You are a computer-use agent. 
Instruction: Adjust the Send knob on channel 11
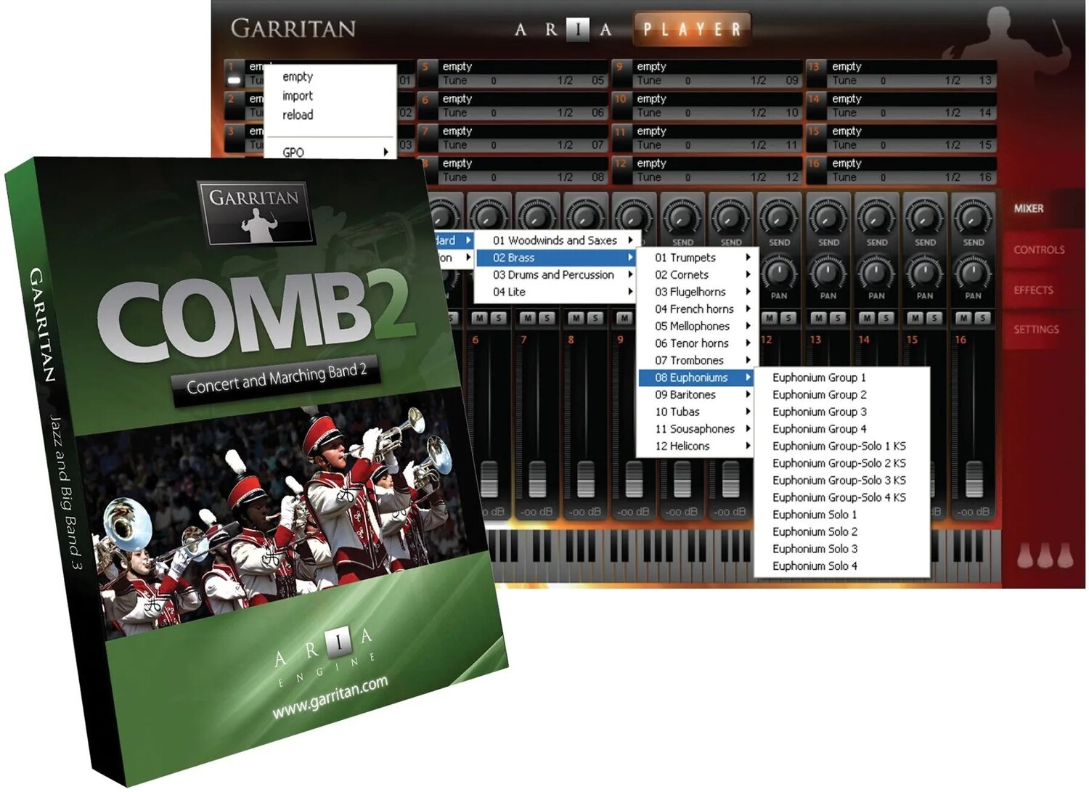pos(730,216)
